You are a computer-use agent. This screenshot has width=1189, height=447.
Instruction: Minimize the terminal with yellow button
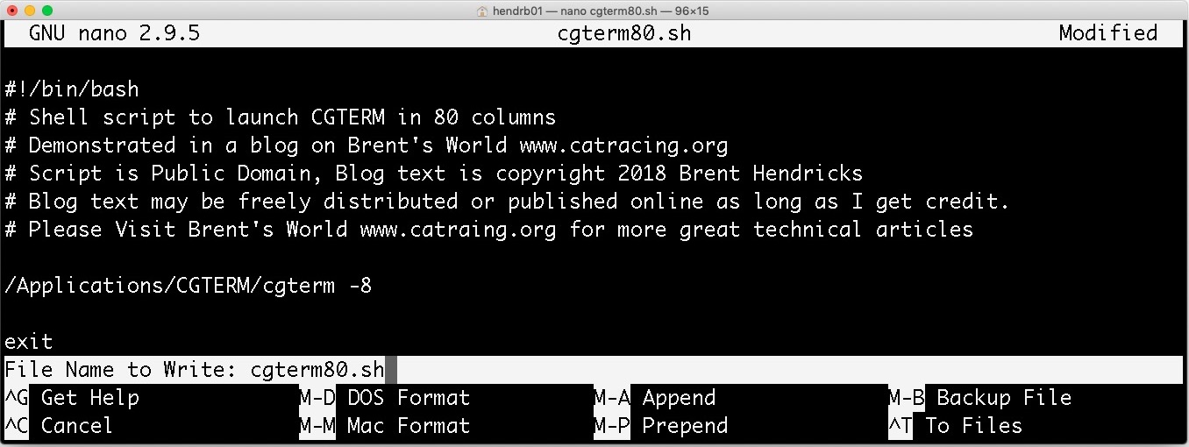(30, 11)
